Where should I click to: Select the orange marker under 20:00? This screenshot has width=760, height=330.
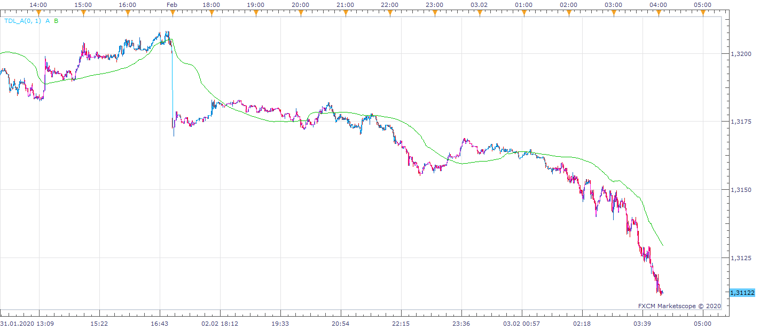(x=301, y=12)
